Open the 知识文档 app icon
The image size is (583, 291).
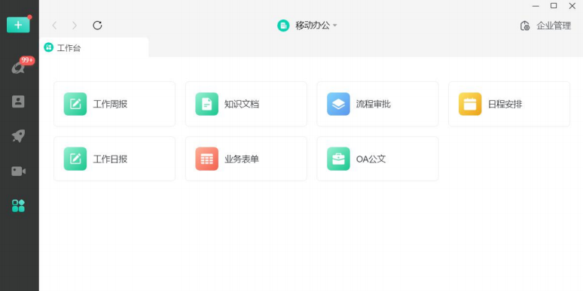206,104
